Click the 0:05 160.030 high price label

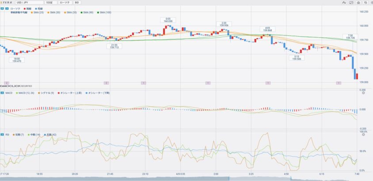pos(168,20)
